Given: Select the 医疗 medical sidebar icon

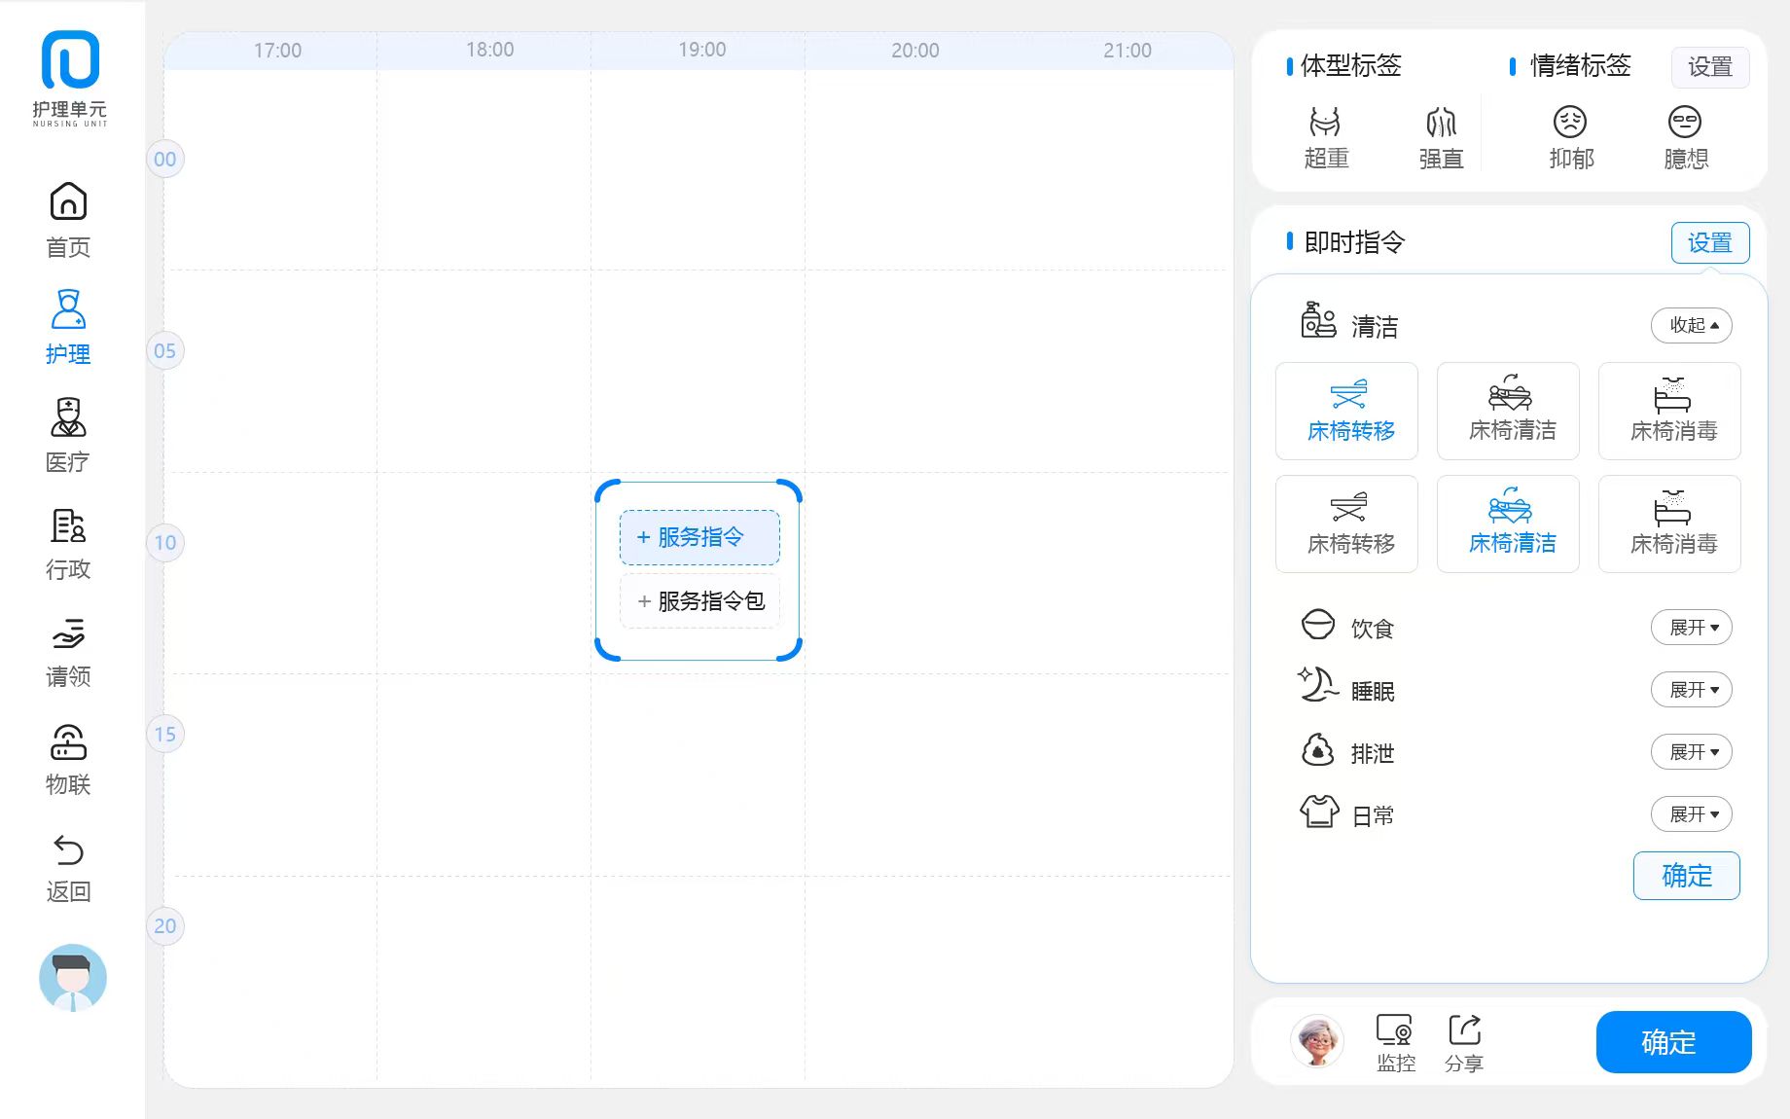Looking at the screenshot, I should (x=68, y=434).
